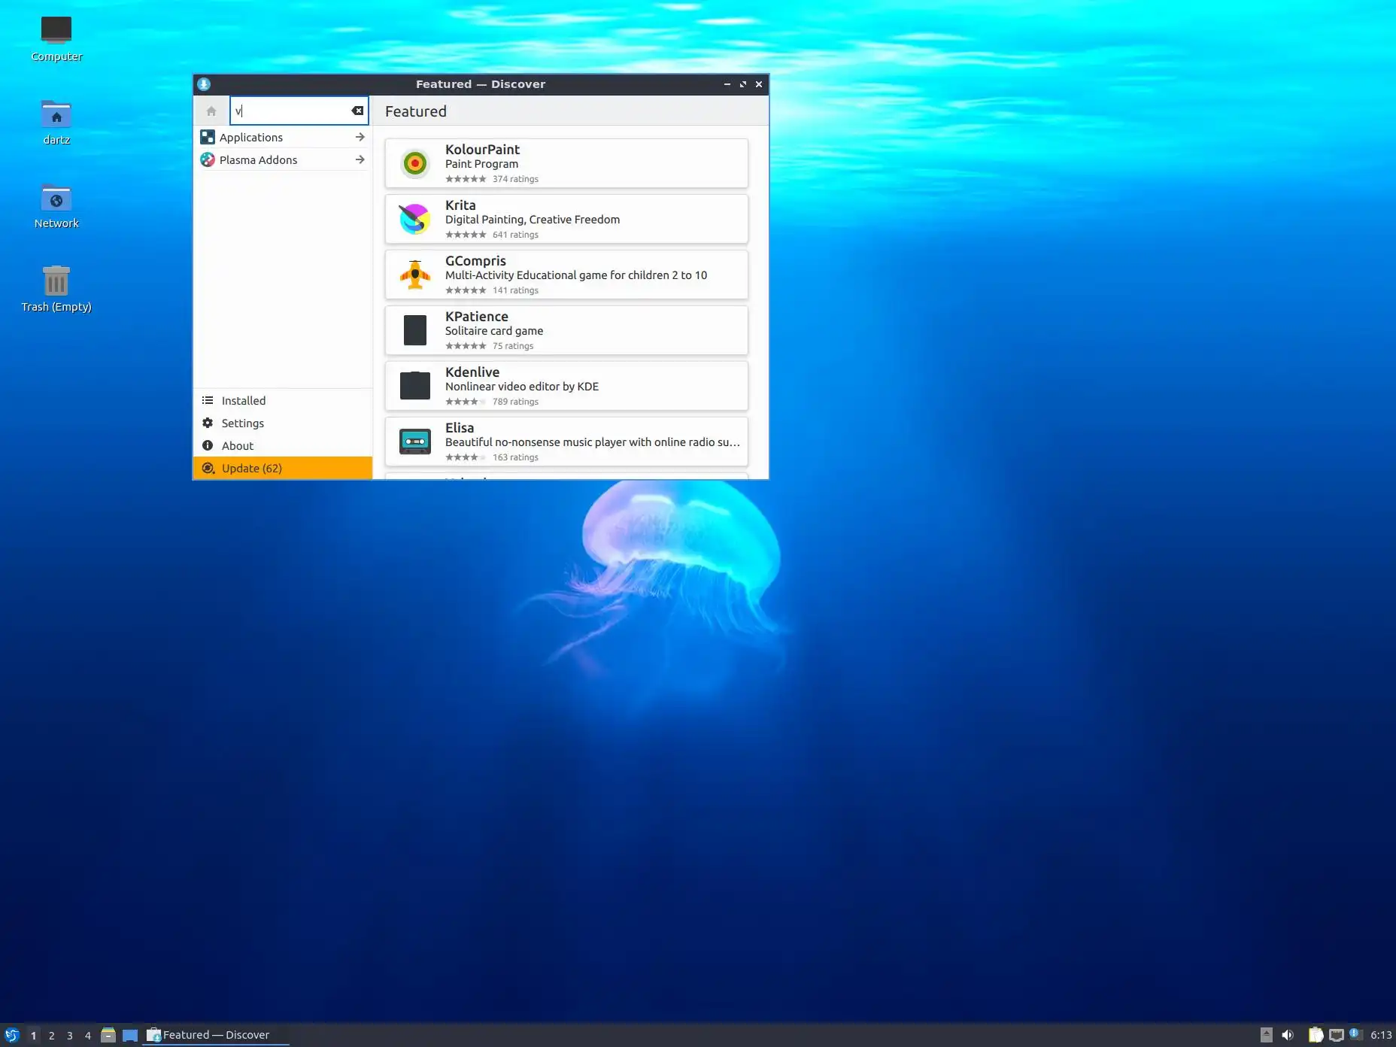1396x1047 pixels.
Task: Click the Featured — Discover taskbar button
Action: point(217,1035)
